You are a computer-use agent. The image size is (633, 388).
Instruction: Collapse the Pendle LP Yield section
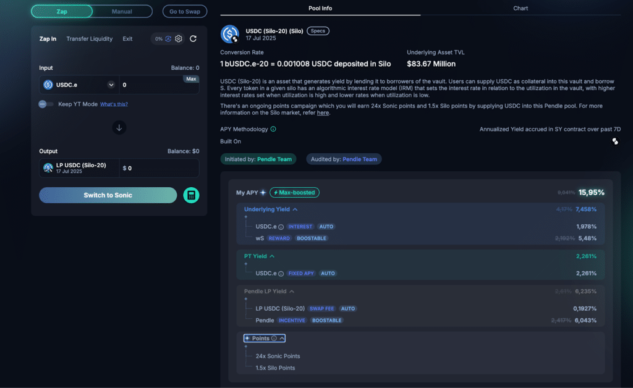tap(292, 291)
